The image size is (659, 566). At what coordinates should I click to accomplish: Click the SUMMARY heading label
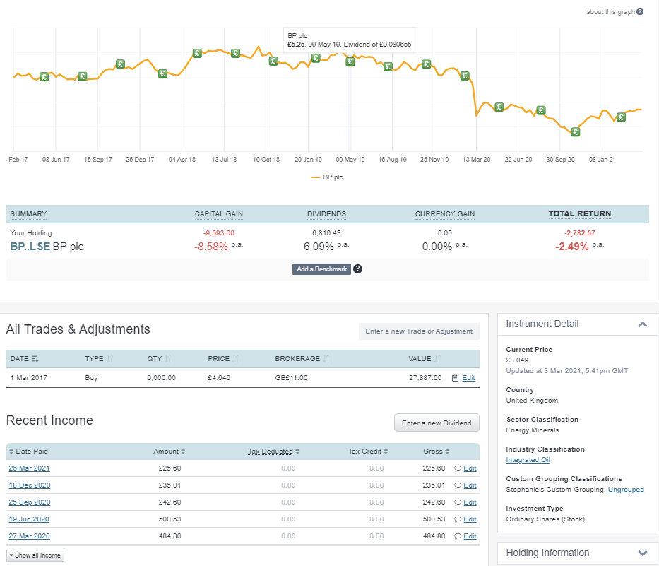pos(28,213)
